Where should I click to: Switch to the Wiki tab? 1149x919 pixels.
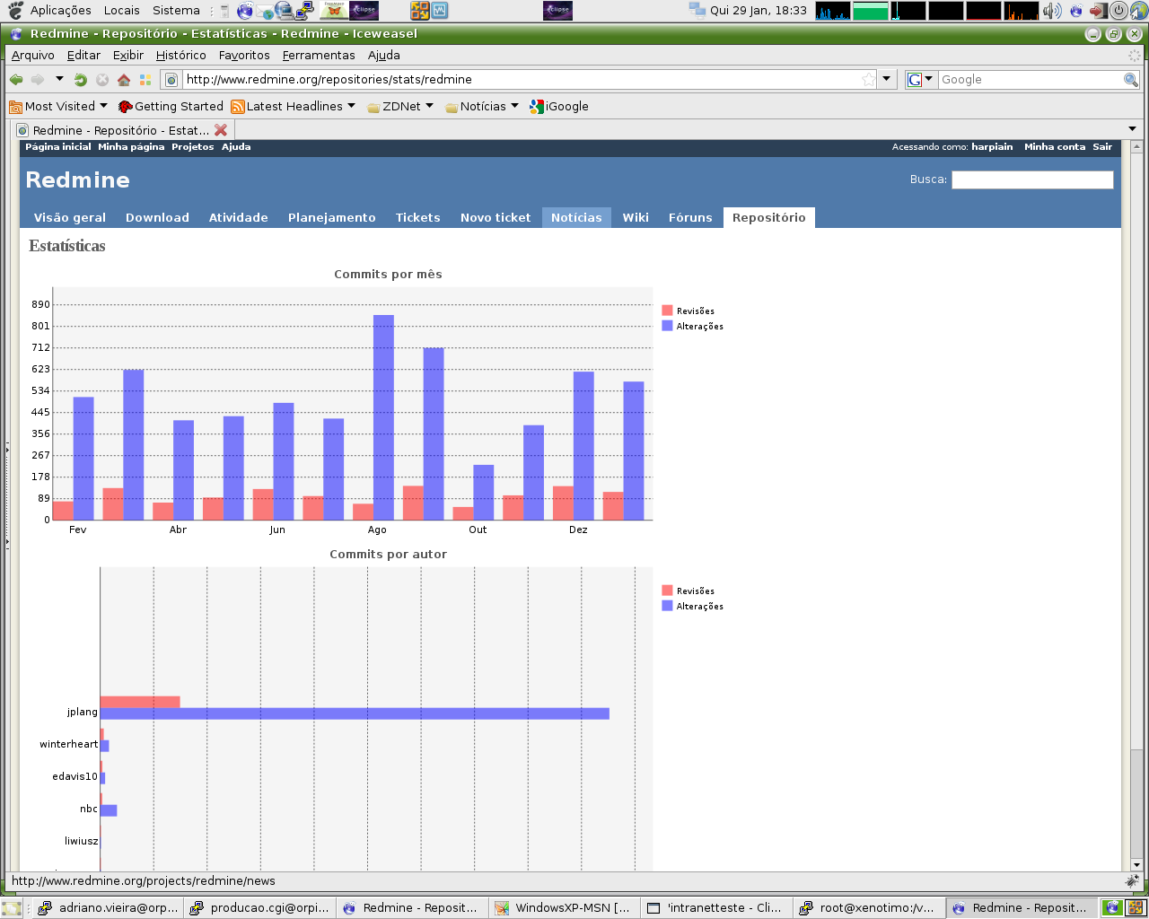click(x=636, y=217)
